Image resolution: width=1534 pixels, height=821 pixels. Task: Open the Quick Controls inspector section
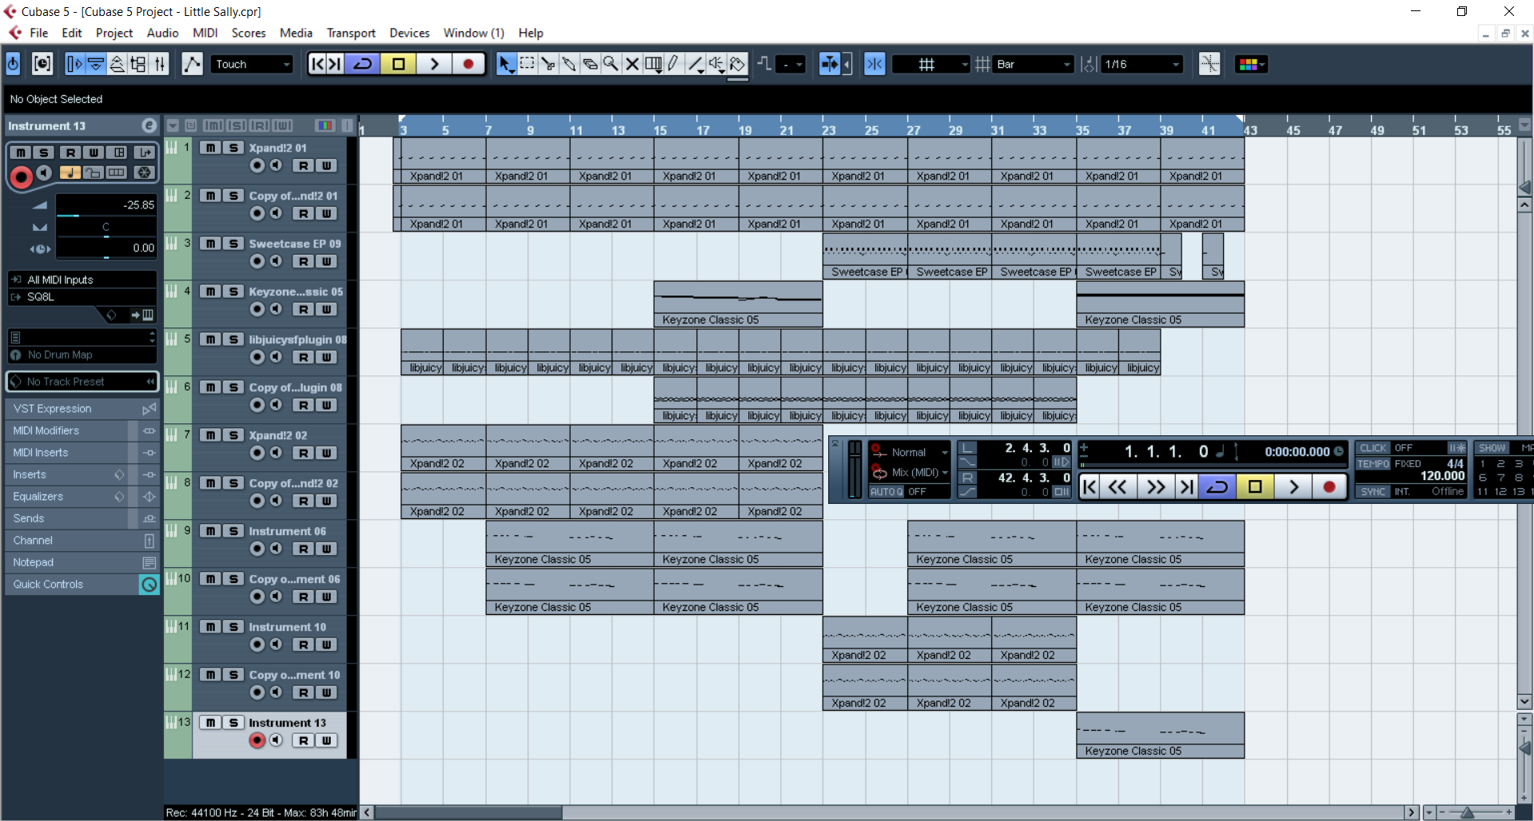(x=83, y=585)
